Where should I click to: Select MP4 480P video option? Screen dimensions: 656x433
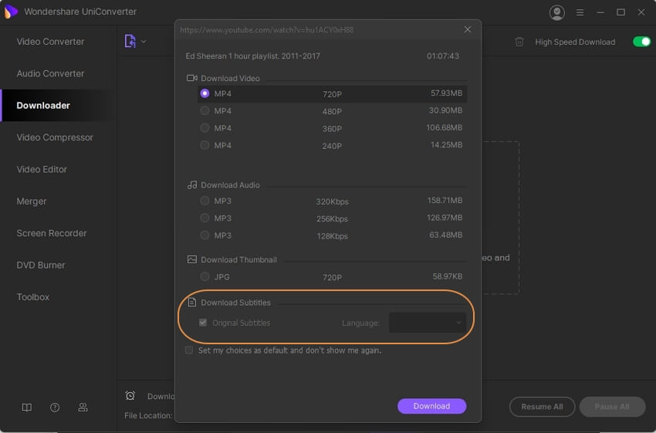point(205,111)
